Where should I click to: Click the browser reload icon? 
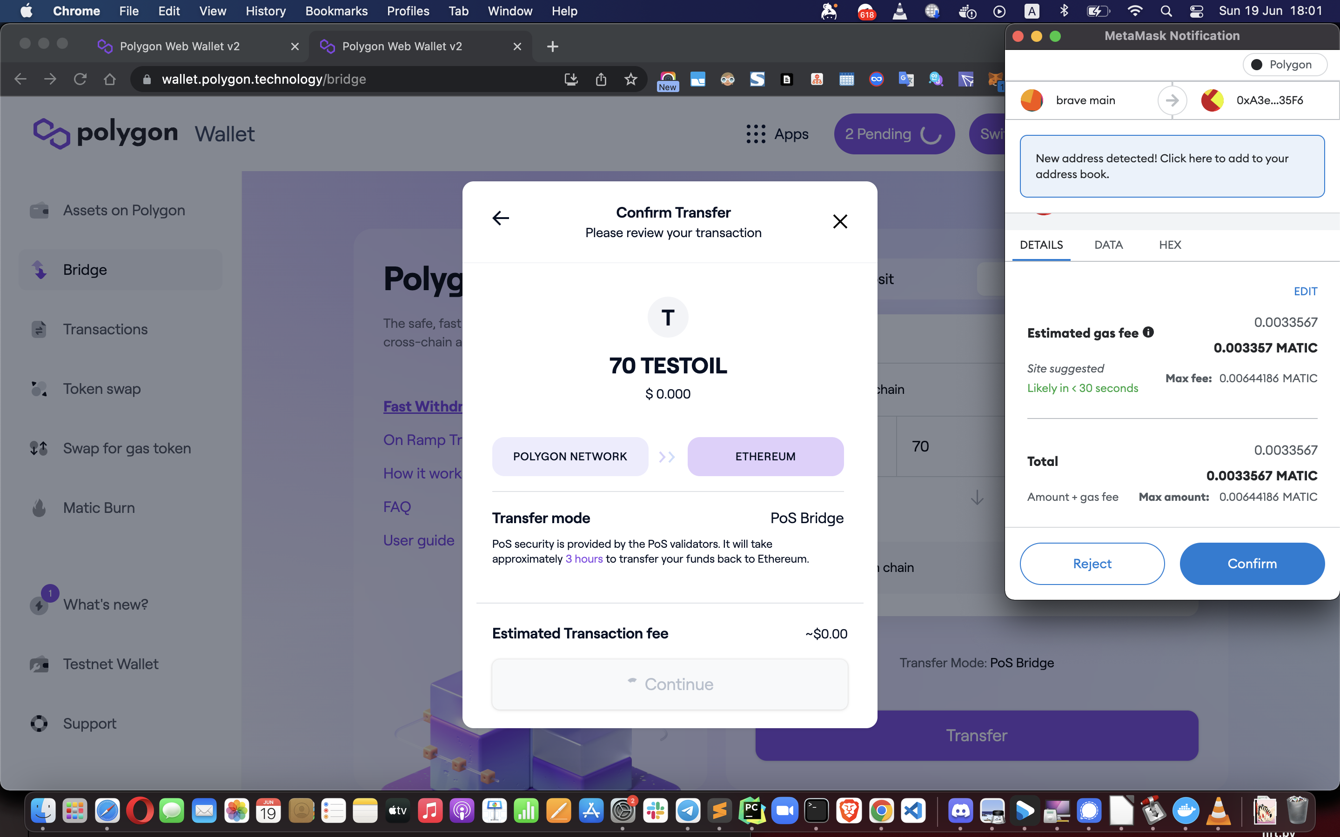pyautogui.click(x=80, y=79)
